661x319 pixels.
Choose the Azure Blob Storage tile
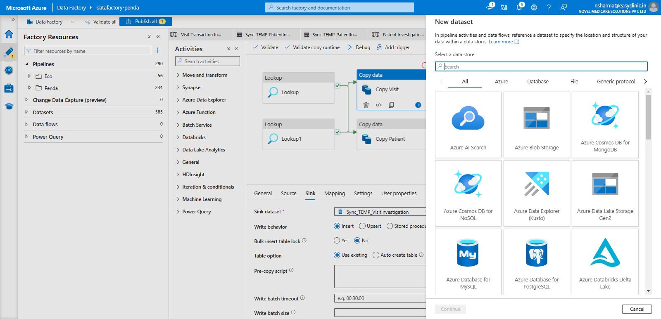click(x=537, y=125)
